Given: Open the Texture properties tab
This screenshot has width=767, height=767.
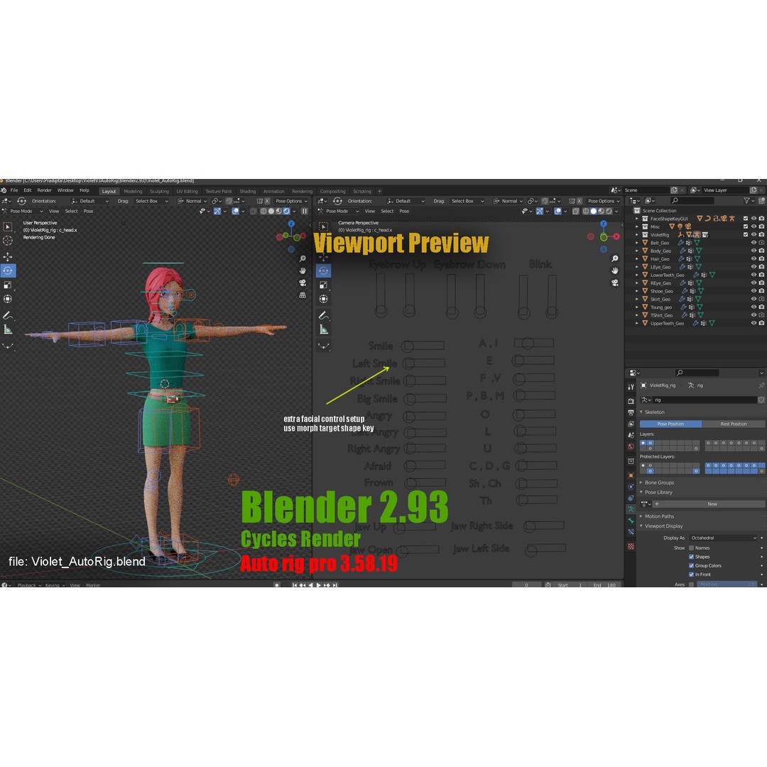Looking at the screenshot, I should pyautogui.click(x=631, y=546).
